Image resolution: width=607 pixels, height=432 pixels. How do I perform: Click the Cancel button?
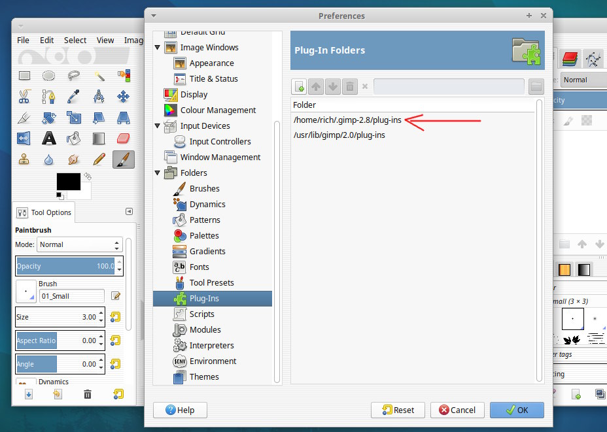click(457, 410)
